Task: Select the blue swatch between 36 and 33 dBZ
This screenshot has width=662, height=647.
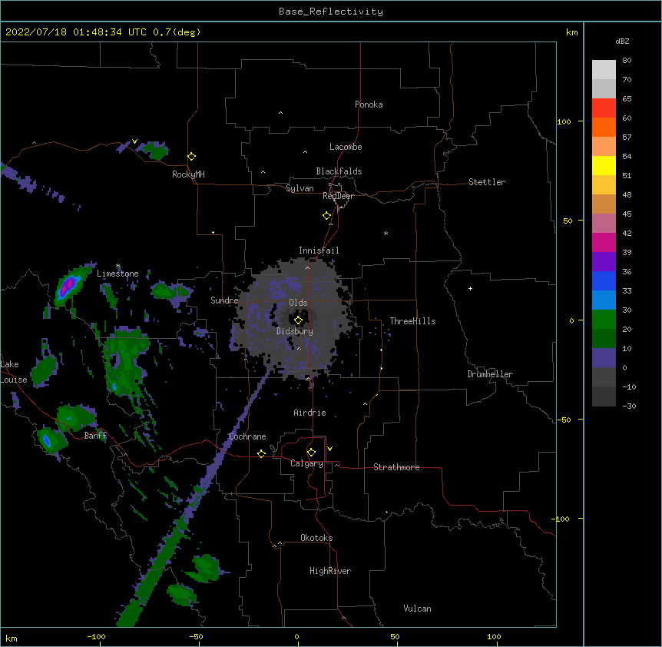Action: (x=604, y=280)
